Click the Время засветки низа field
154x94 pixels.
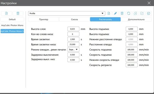pyautogui.click(x=73, y=44)
